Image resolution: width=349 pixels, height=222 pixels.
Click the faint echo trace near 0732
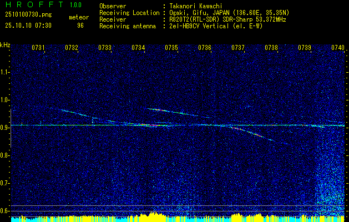78,114
